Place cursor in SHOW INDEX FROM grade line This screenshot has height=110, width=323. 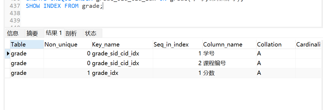pos(64,6)
